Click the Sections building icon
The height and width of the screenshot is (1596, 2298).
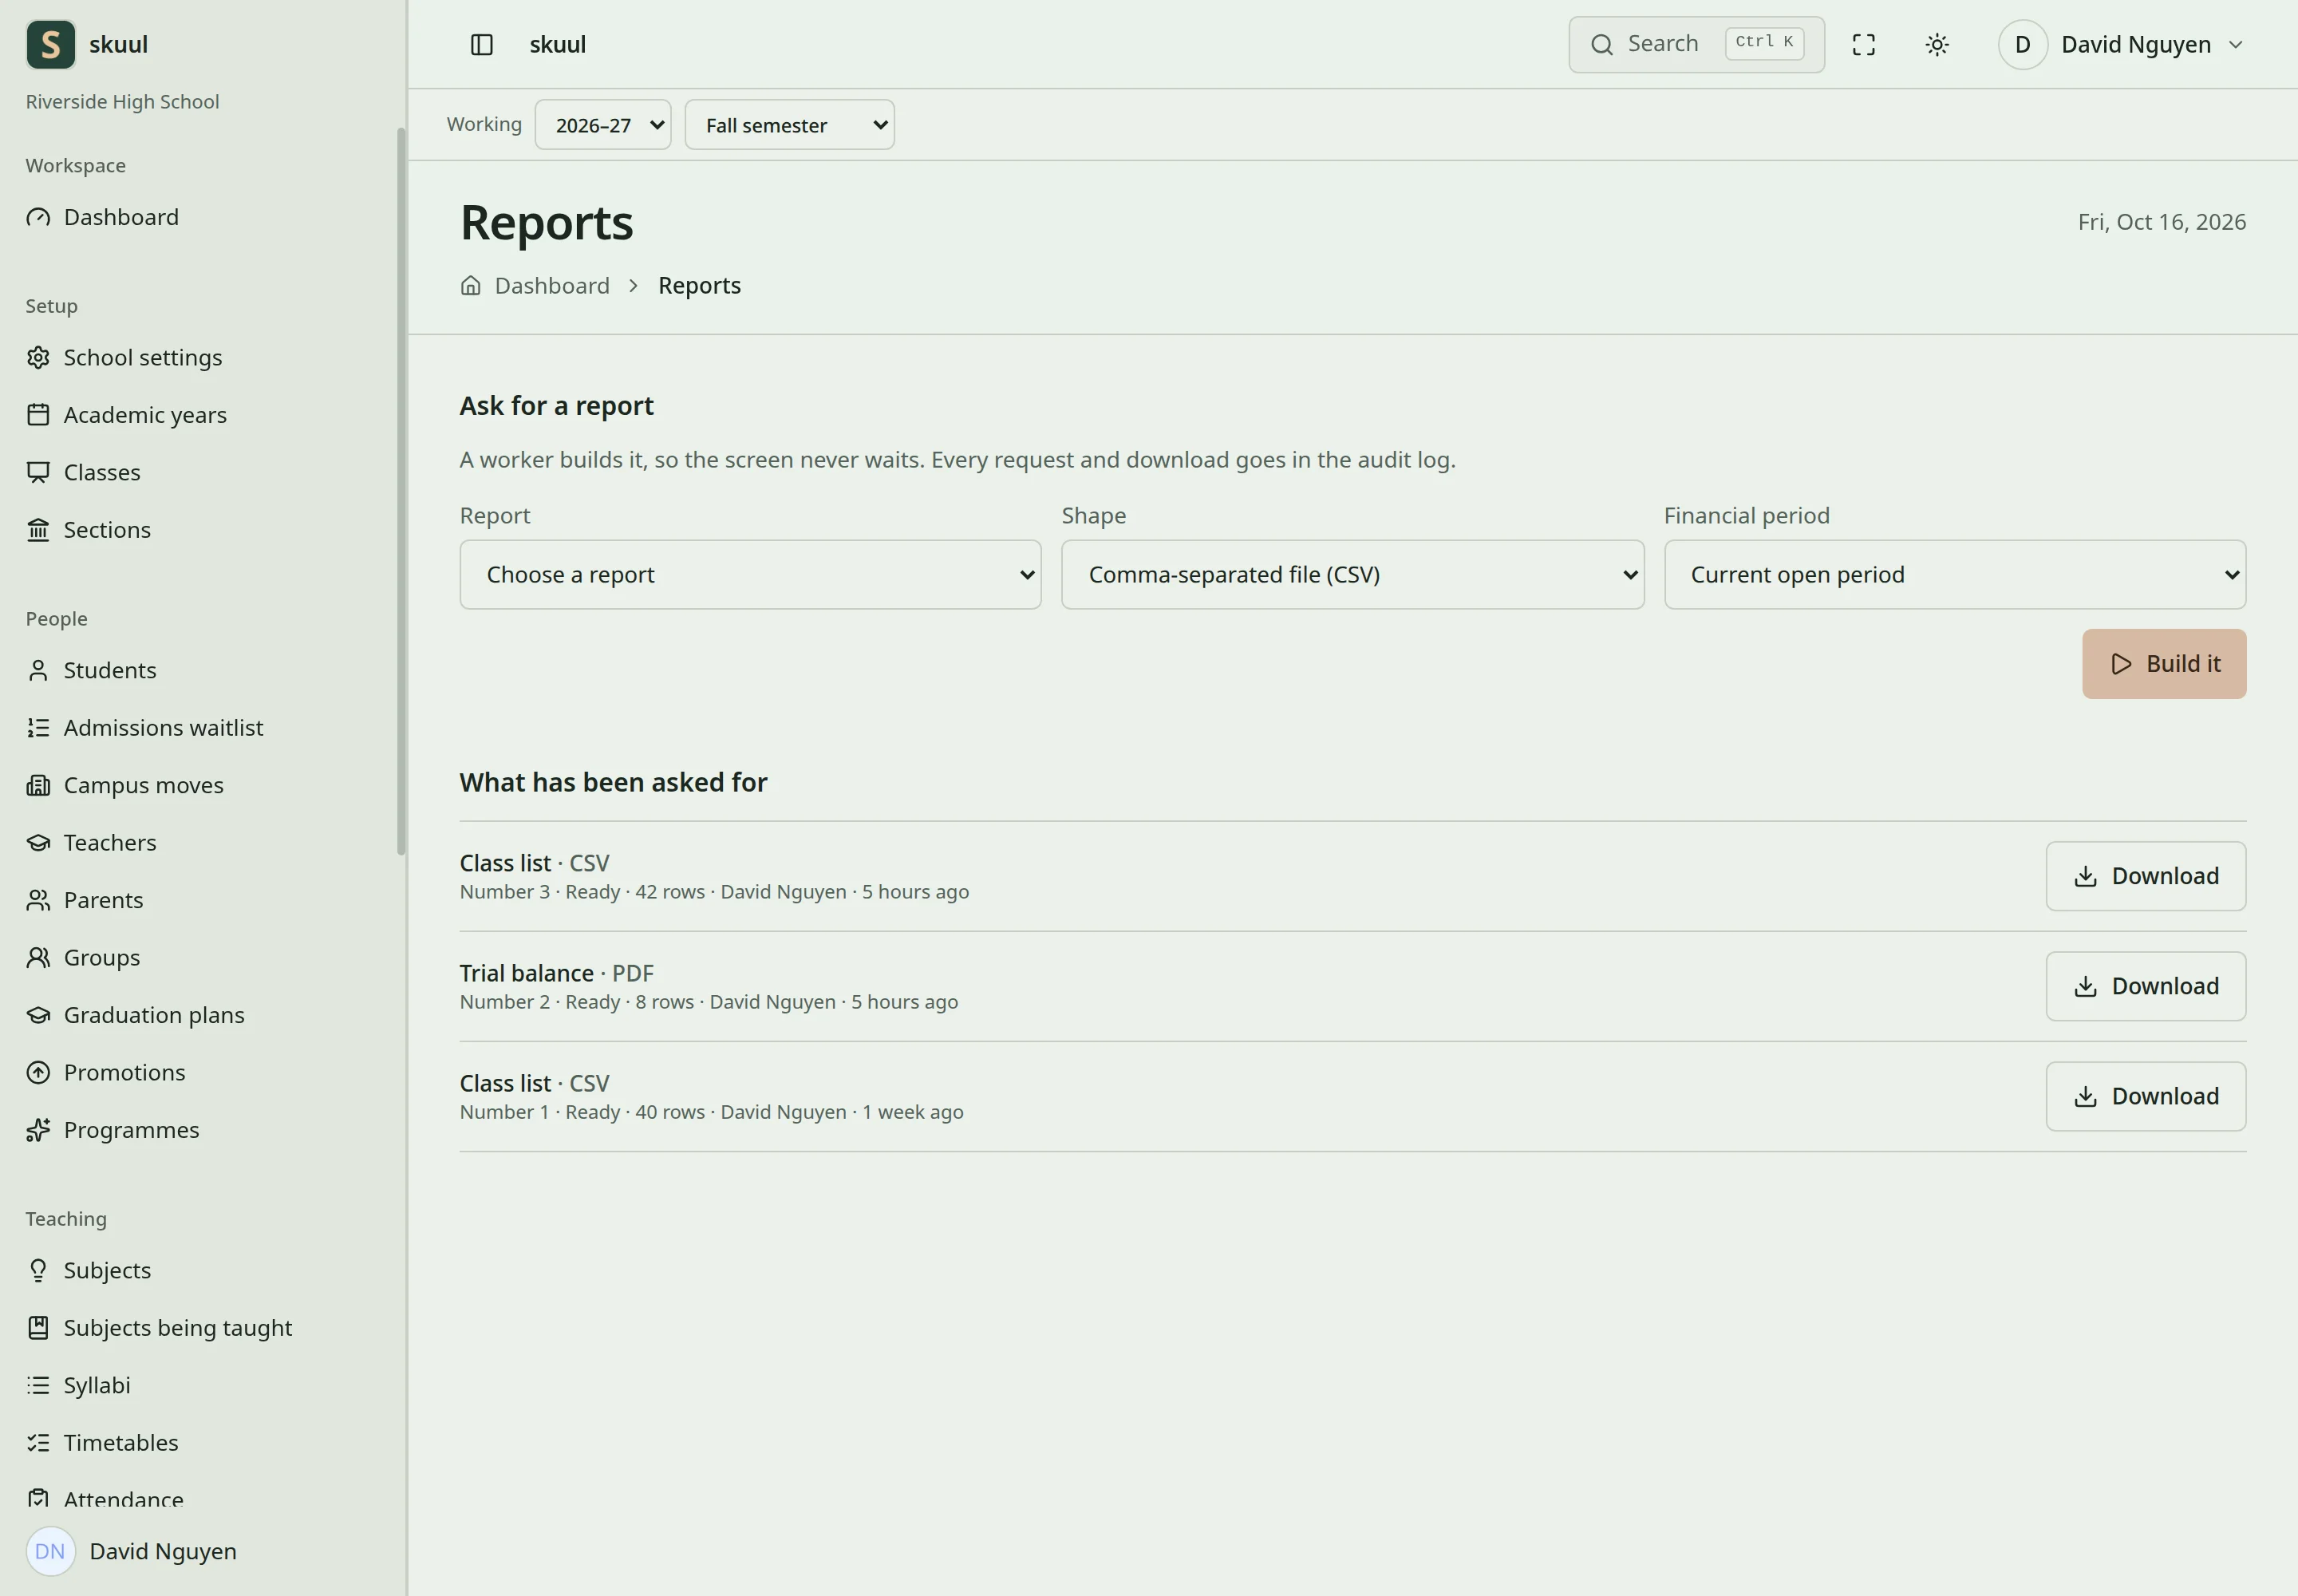38,530
